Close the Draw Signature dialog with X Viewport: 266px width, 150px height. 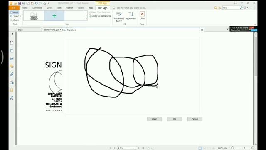[x=202, y=30]
